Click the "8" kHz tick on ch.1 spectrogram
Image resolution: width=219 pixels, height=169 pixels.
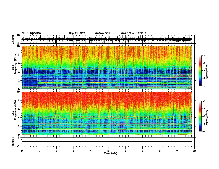(19, 55)
